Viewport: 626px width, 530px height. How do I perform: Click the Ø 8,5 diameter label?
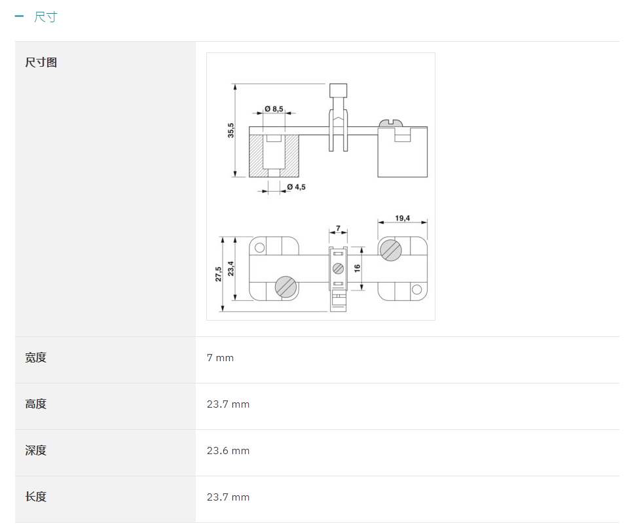[x=274, y=109]
